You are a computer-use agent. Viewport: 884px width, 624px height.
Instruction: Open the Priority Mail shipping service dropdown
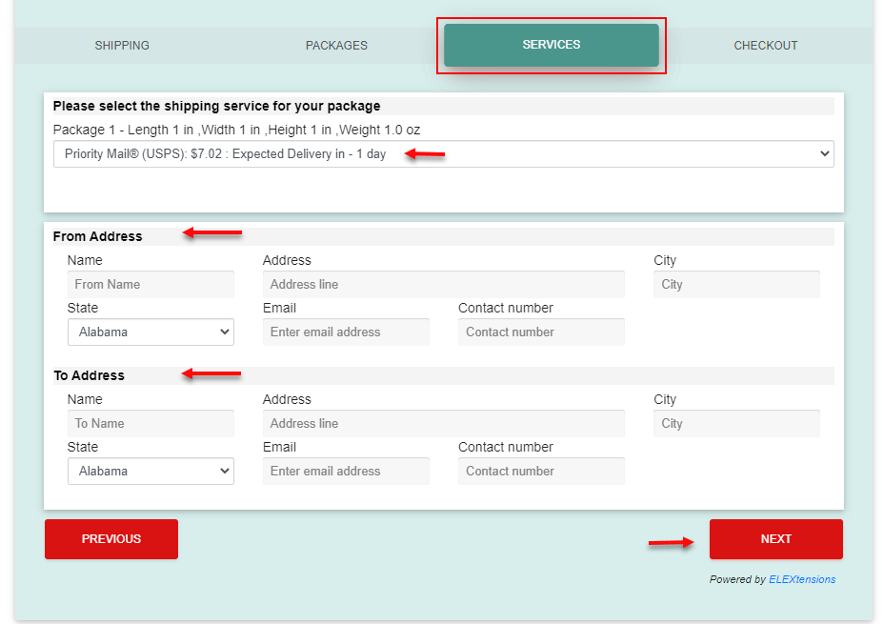(444, 154)
